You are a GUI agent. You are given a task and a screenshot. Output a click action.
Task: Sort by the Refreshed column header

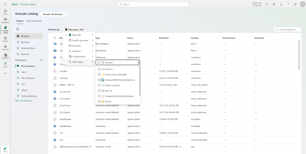coord(163,38)
